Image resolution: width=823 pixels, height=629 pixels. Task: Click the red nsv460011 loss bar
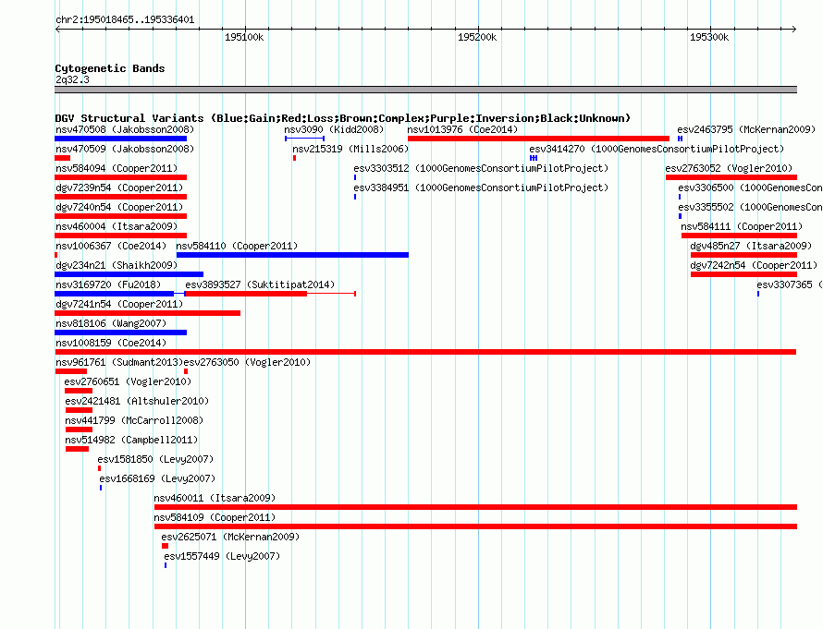tap(475, 507)
